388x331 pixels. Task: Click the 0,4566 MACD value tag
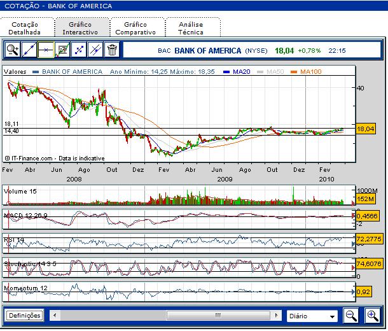coord(367,216)
